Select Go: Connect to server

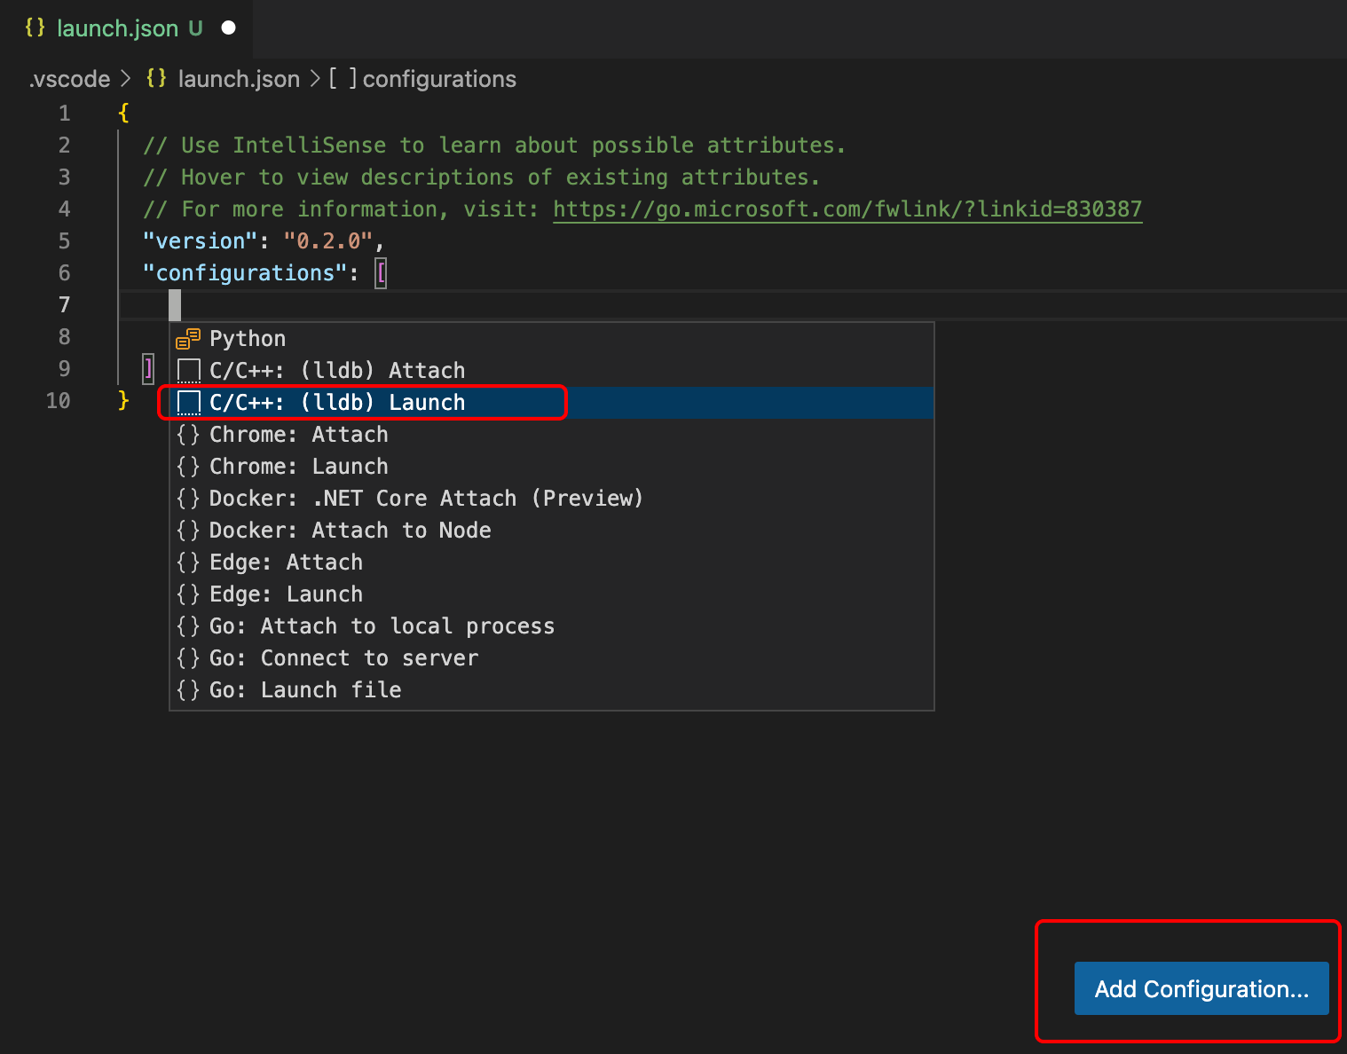click(551, 658)
